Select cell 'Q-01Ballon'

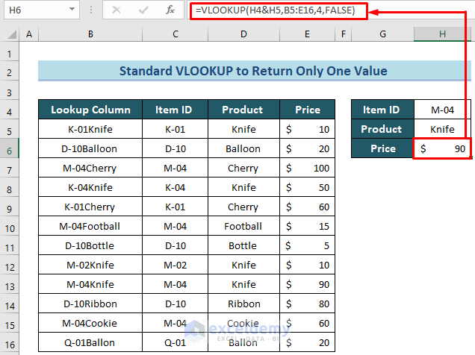(x=90, y=342)
